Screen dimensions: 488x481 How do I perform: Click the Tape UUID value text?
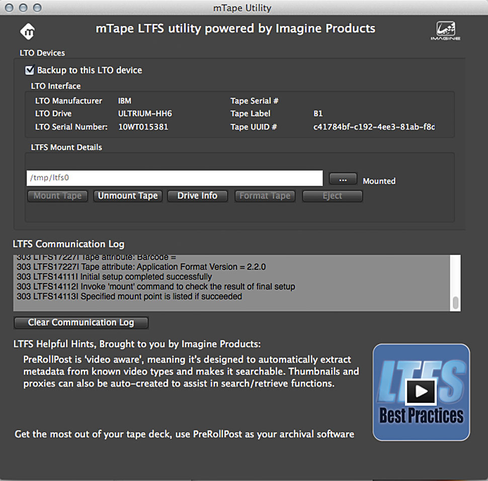click(x=373, y=127)
